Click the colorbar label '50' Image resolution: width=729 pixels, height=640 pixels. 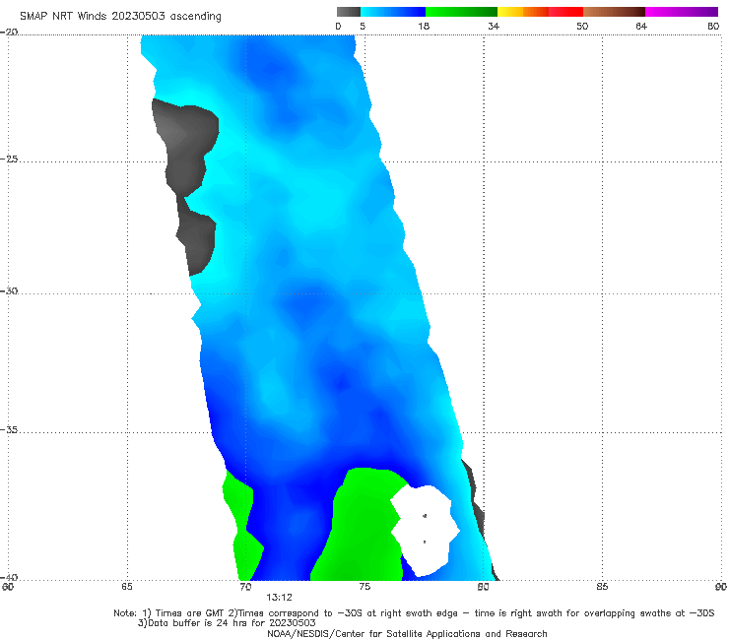pyautogui.click(x=582, y=27)
